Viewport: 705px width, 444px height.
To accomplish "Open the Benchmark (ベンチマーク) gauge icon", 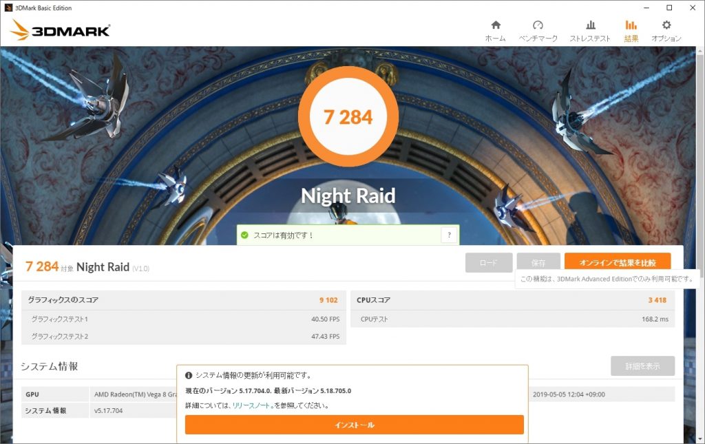I will 538,25.
